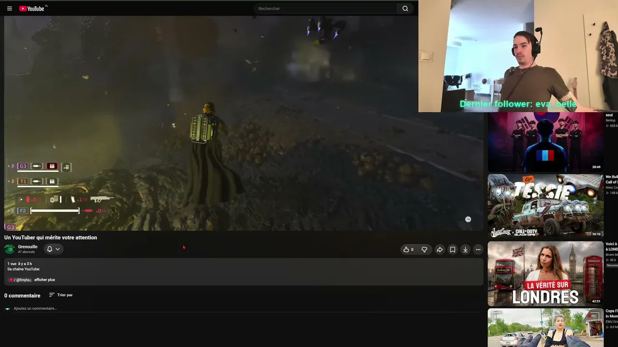
Task: Open the Grenouille channel name link
Action: (x=28, y=247)
